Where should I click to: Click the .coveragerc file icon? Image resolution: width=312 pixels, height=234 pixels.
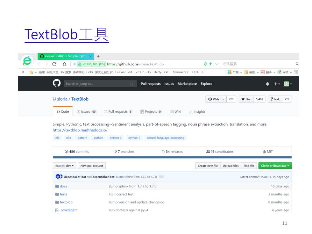(x=57, y=210)
